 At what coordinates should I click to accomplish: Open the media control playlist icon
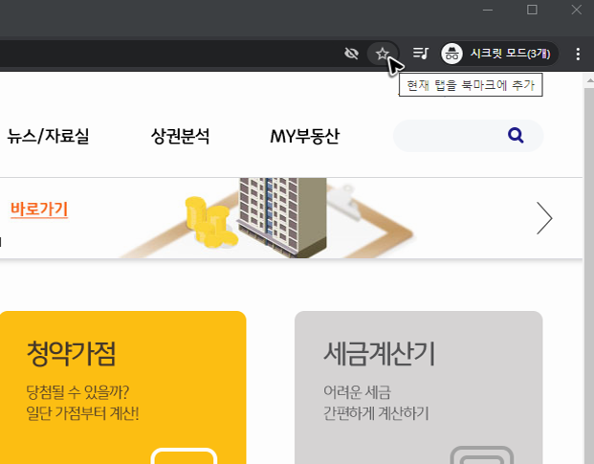420,54
